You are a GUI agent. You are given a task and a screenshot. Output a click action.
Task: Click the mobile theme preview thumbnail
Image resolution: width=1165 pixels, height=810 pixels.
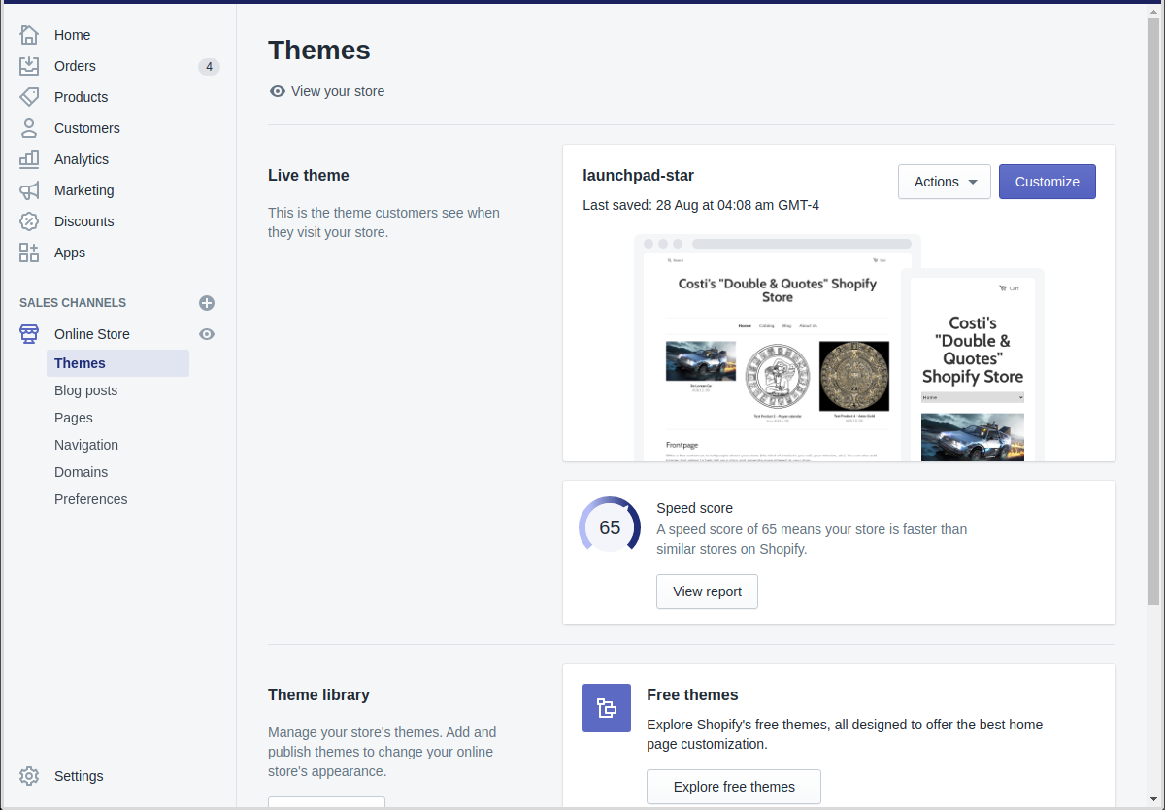pyautogui.click(x=973, y=365)
